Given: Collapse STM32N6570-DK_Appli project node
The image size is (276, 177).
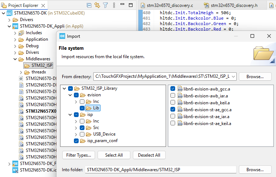Looking at the screenshot, I should point(9,27).
